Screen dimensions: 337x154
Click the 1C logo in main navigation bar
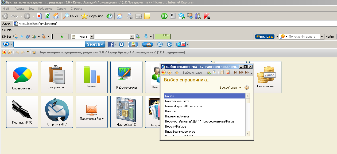[x=4, y=52]
